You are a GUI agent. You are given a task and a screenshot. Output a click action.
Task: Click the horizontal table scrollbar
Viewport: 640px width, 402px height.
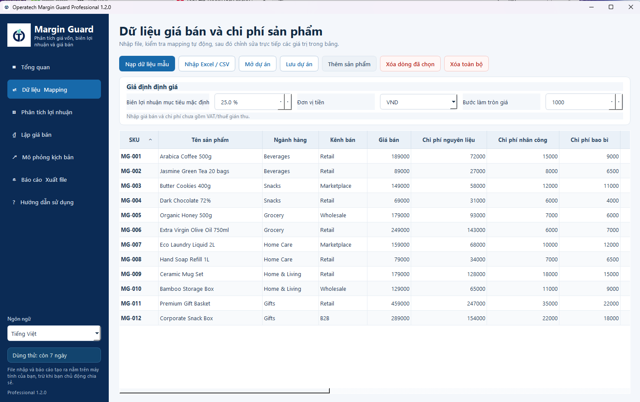tap(224, 391)
